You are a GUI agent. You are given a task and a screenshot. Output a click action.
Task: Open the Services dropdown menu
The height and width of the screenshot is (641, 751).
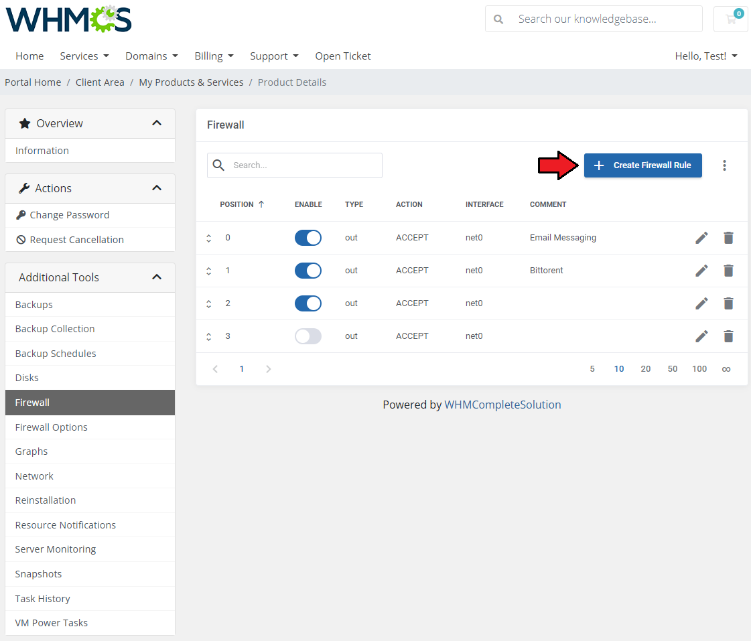[x=84, y=56]
